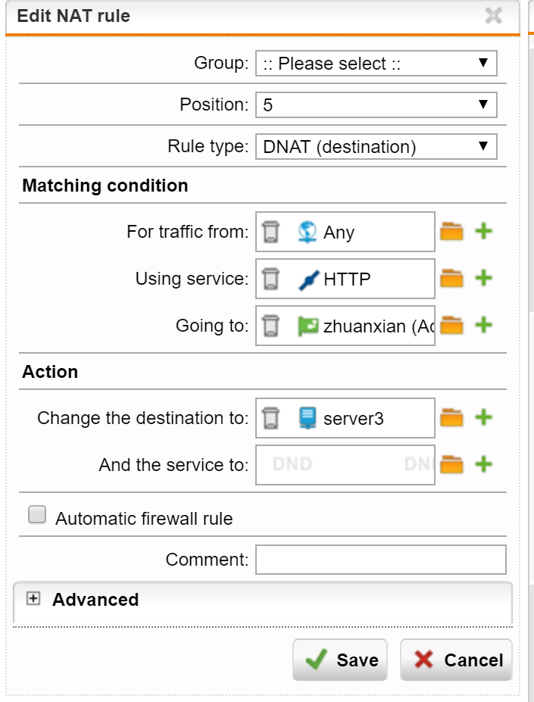The image size is (534, 702).
Task: Click into the Comment field
Action: point(381,559)
